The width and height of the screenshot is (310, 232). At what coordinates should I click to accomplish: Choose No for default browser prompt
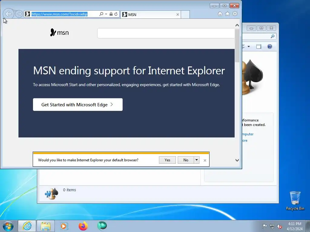click(186, 160)
